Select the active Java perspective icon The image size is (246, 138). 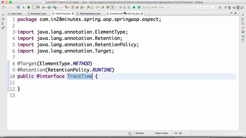238,8
